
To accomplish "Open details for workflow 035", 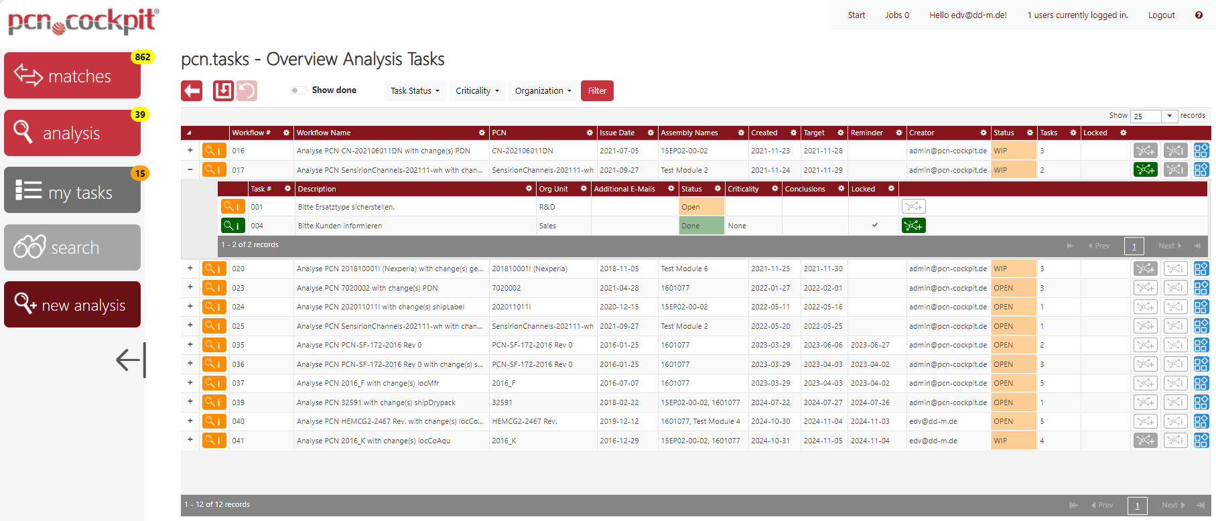I will click(214, 345).
